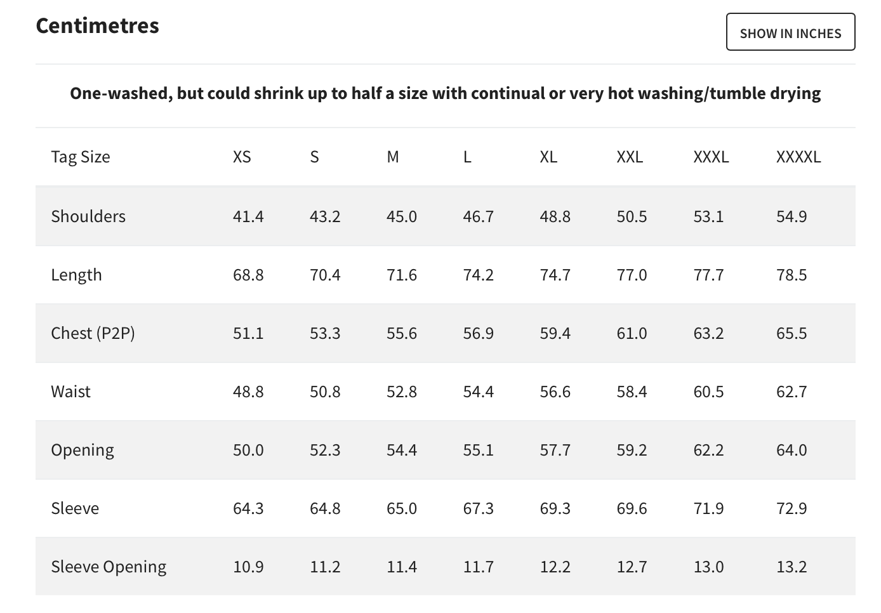Click the Opening row label

[83, 450]
